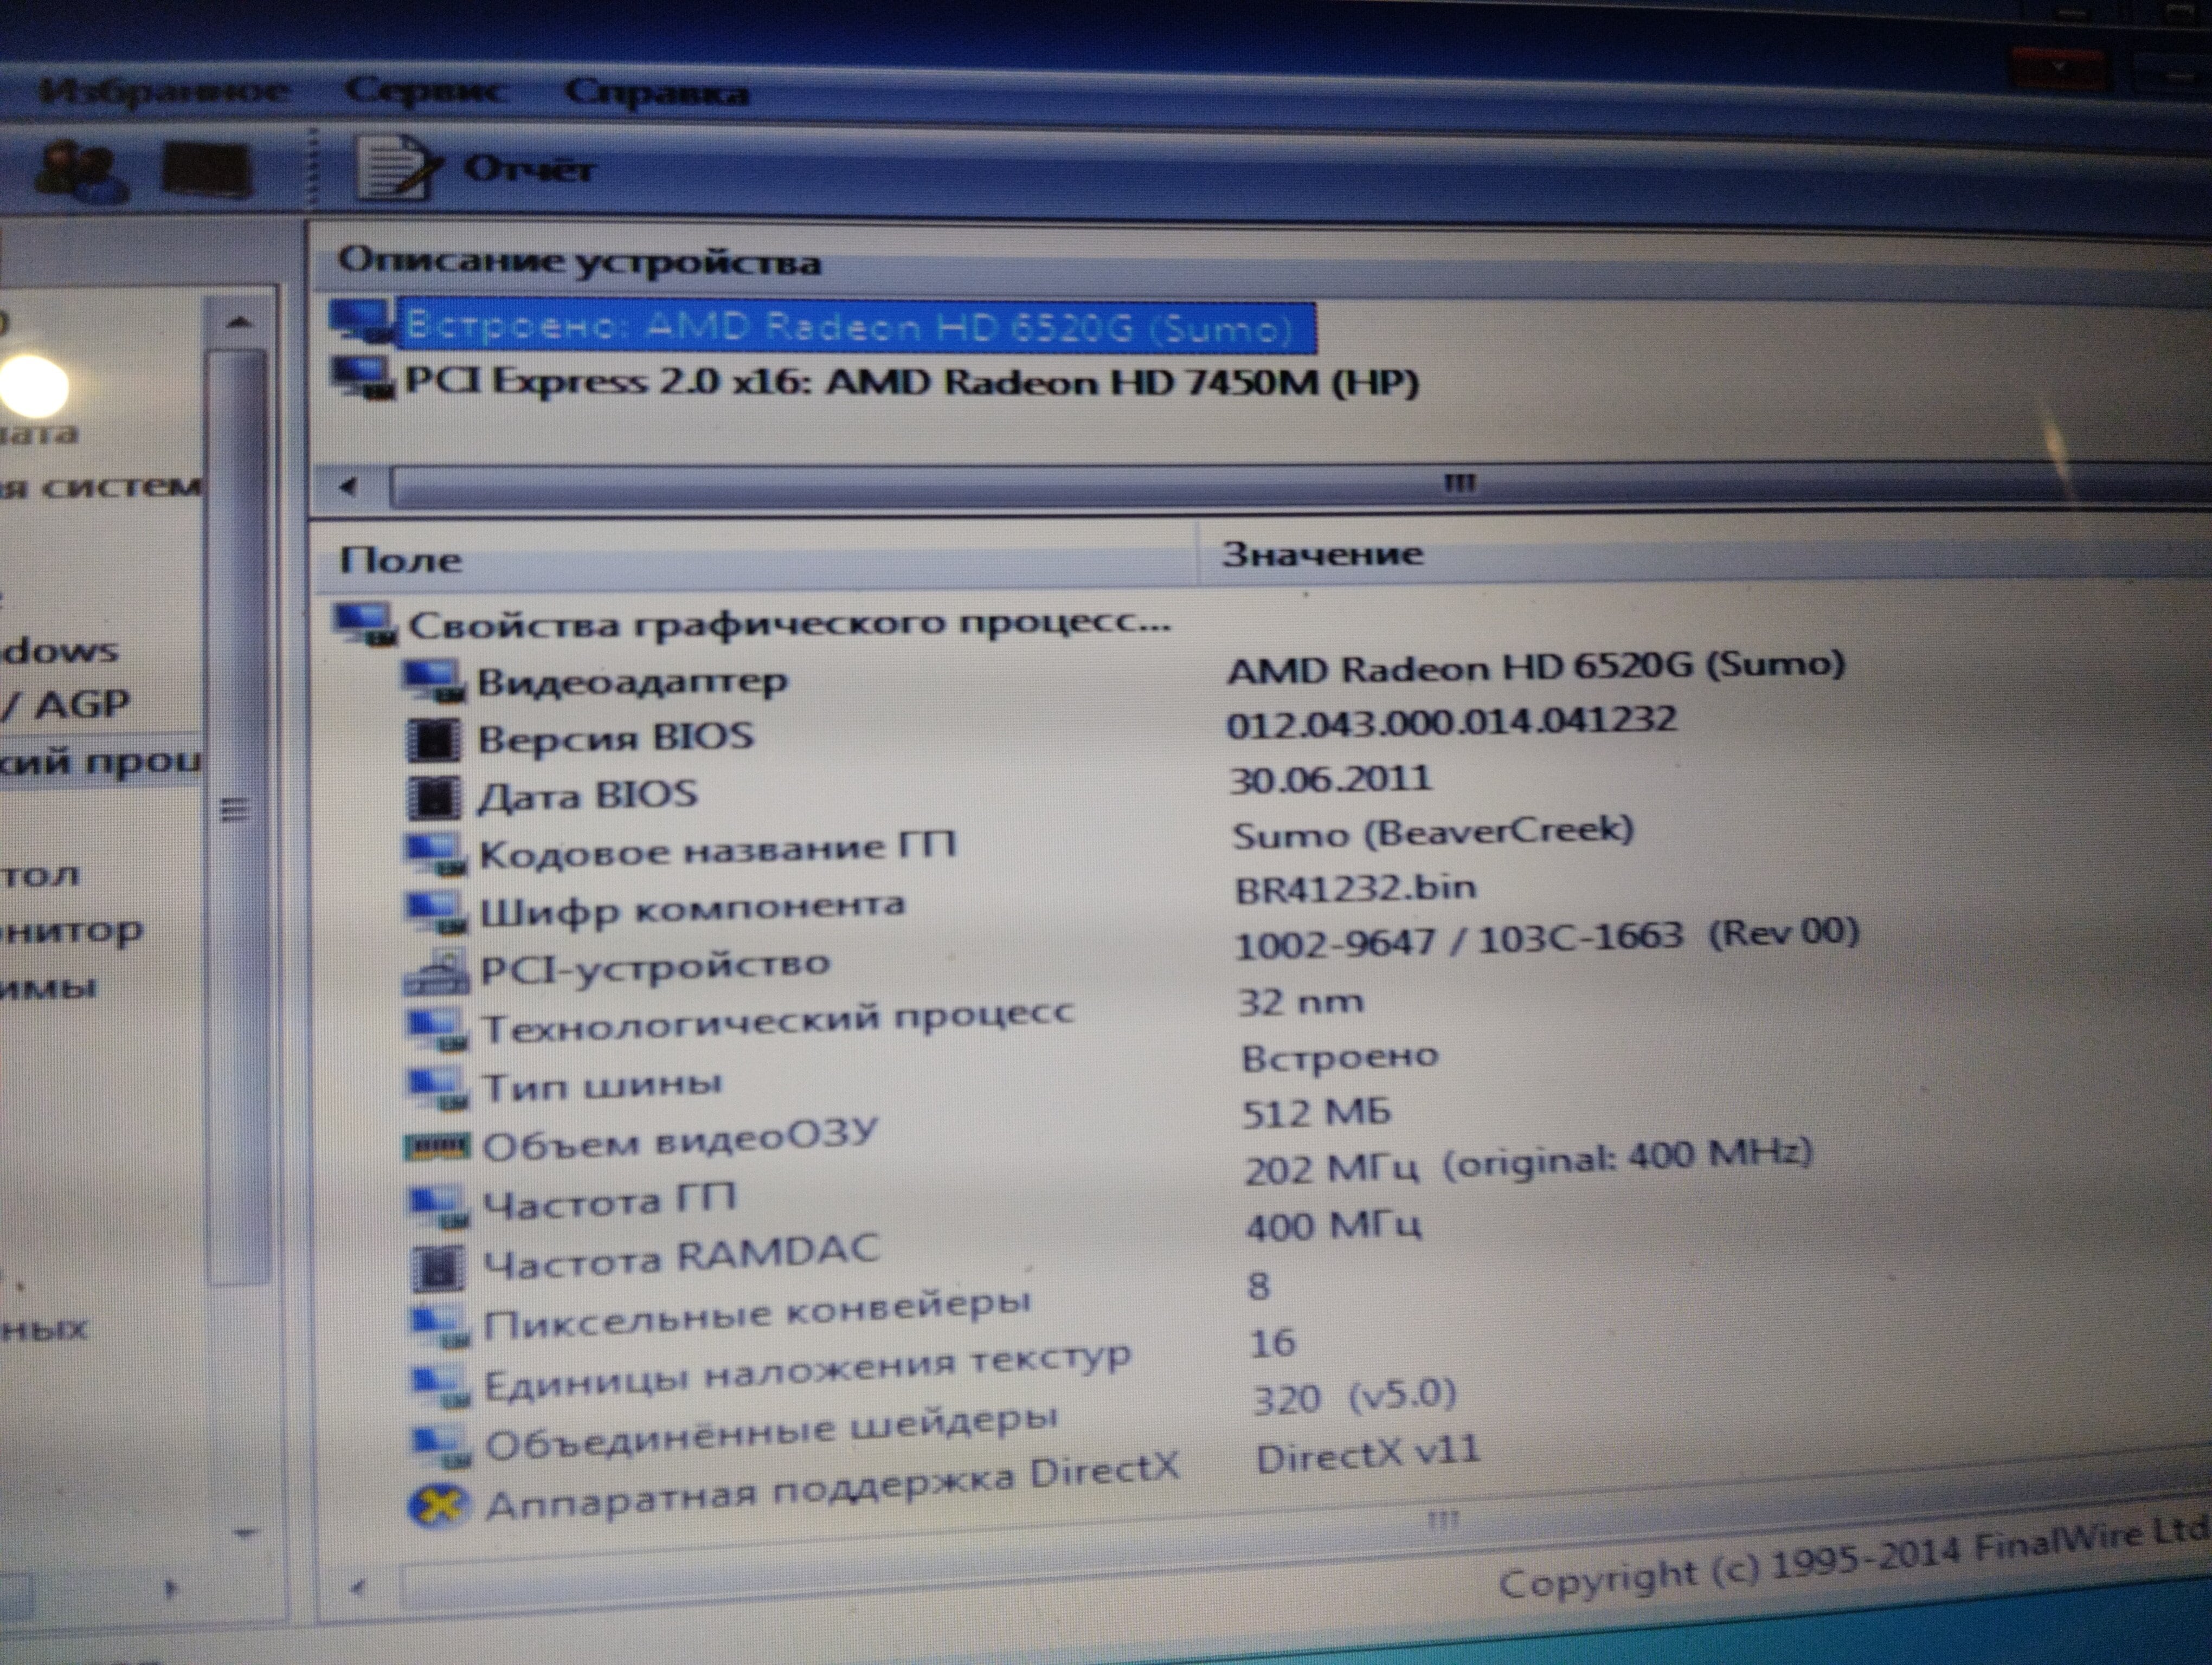The image size is (2212, 1665).
Task: Click the users icon in toolbar
Action: pyautogui.click(x=80, y=172)
